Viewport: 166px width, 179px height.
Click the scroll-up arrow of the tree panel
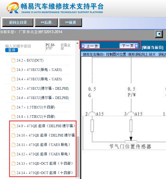coord(77,43)
